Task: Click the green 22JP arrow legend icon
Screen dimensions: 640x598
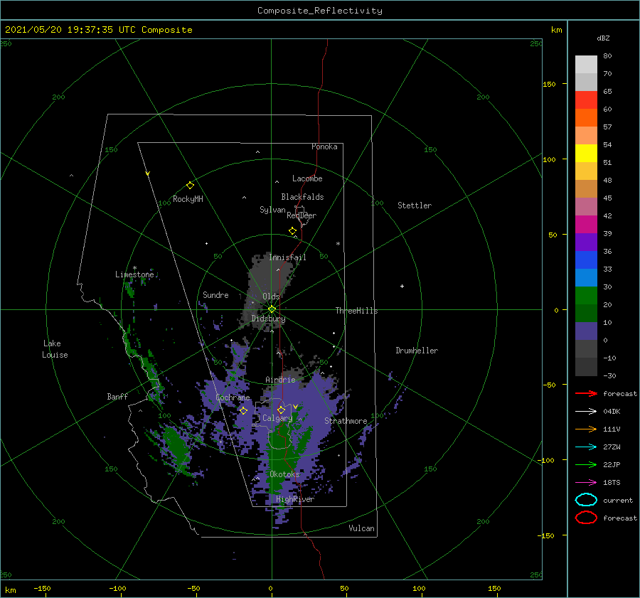Action: pyautogui.click(x=586, y=464)
